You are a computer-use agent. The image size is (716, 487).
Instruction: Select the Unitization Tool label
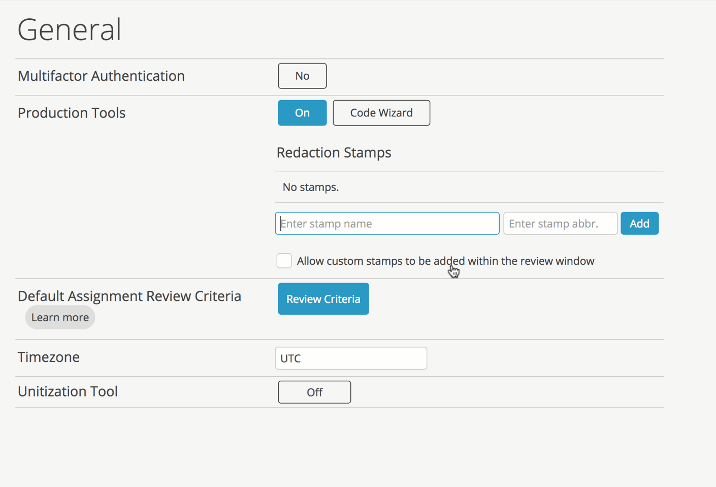point(68,391)
